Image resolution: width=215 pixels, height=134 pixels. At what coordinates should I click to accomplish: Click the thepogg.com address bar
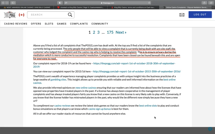(x=107, y=3)
